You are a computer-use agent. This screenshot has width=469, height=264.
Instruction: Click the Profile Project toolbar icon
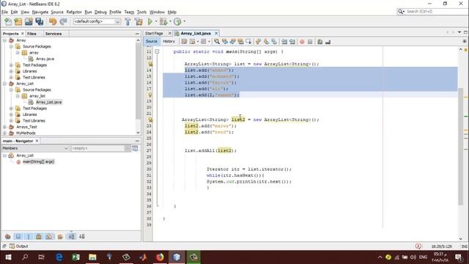pos(177,21)
